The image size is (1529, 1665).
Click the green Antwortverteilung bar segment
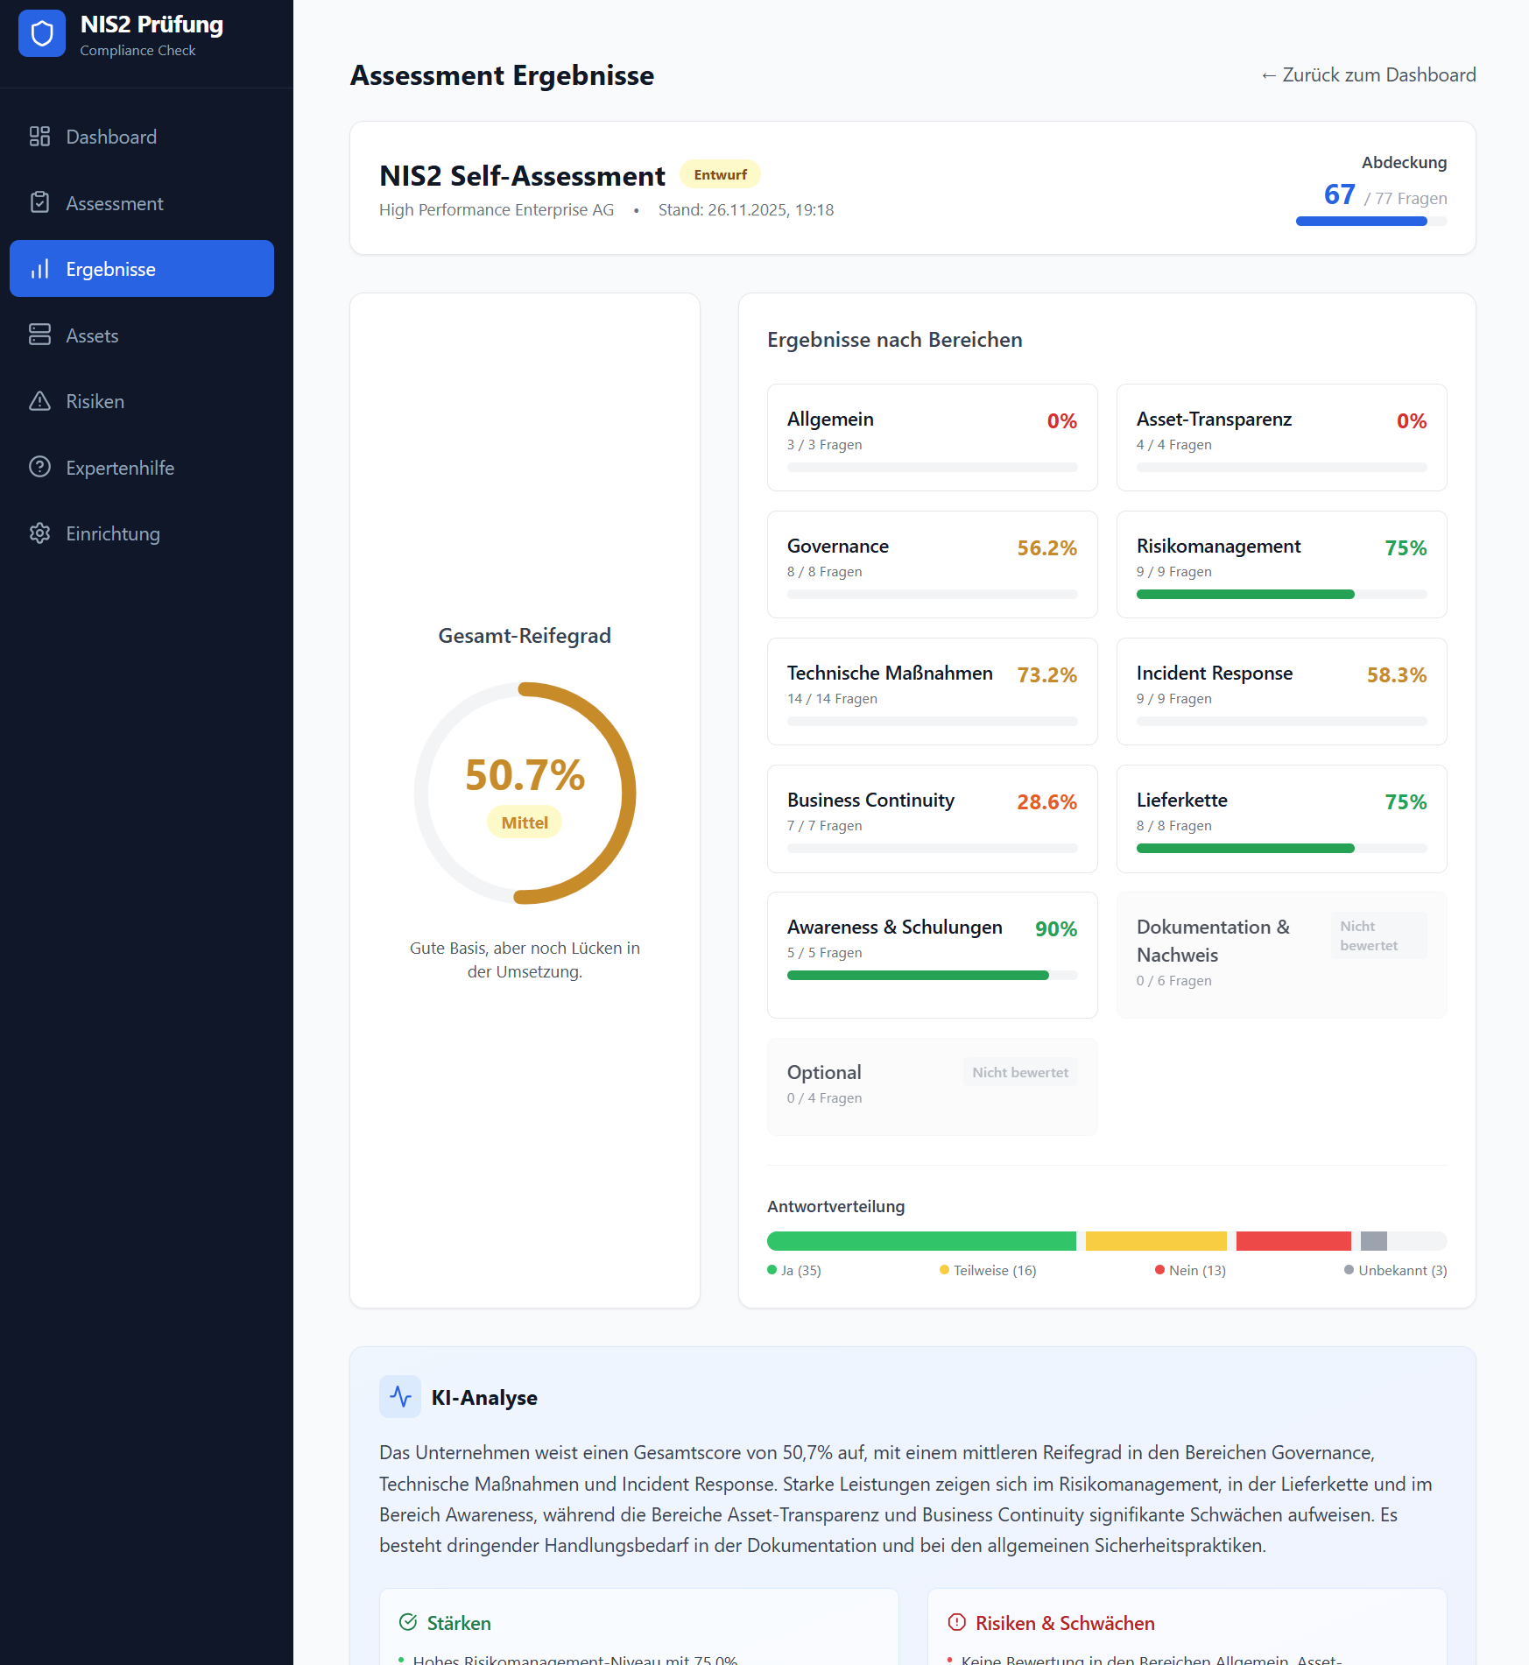point(920,1240)
